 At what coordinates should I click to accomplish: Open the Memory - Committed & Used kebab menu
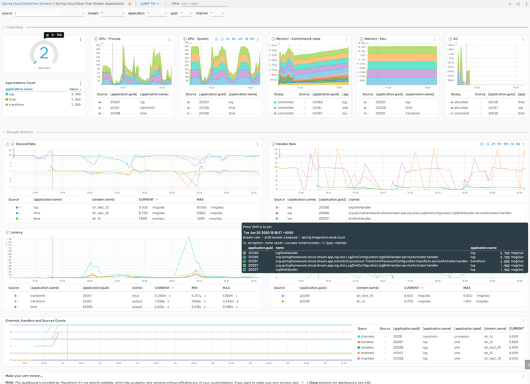coord(347,38)
